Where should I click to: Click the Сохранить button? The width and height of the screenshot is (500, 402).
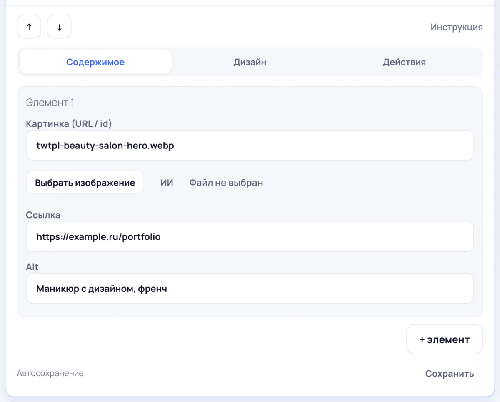pos(450,373)
